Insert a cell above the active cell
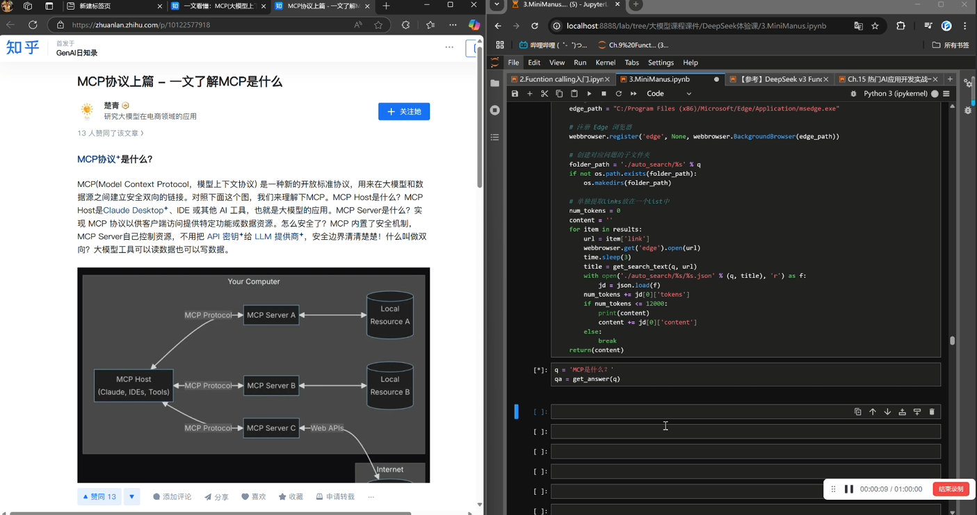The image size is (977, 515). click(903, 412)
